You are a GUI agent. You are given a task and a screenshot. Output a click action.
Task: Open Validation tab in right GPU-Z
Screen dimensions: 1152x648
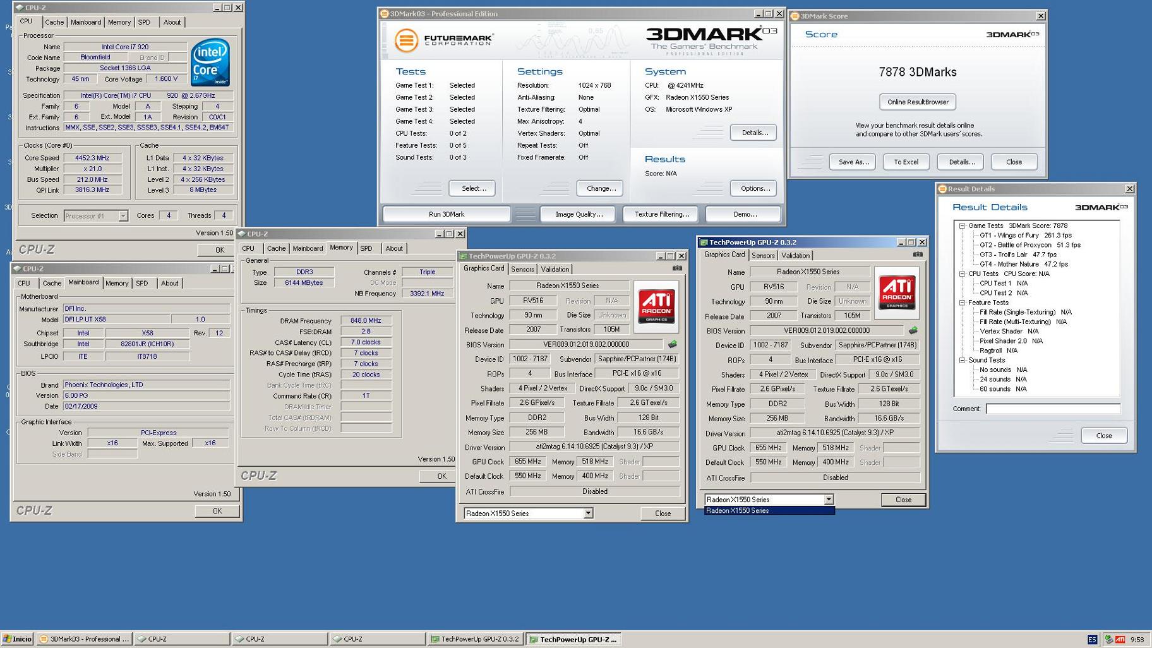tap(795, 256)
